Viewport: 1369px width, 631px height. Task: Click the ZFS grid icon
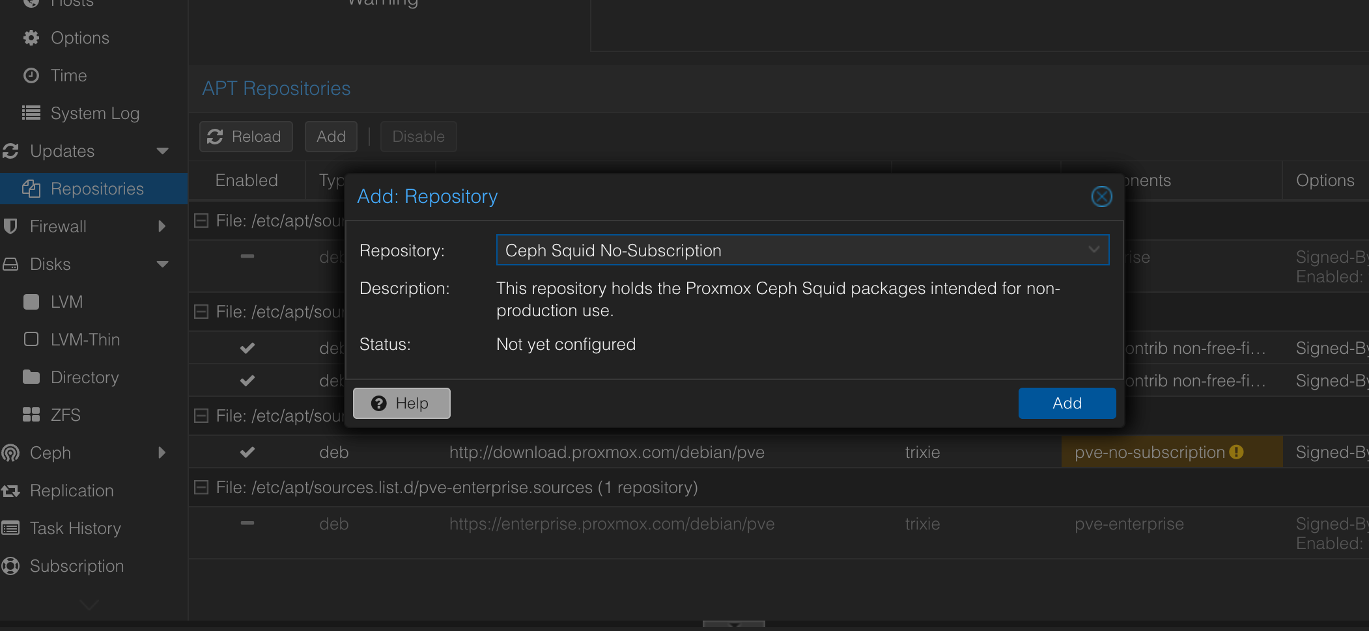(31, 414)
